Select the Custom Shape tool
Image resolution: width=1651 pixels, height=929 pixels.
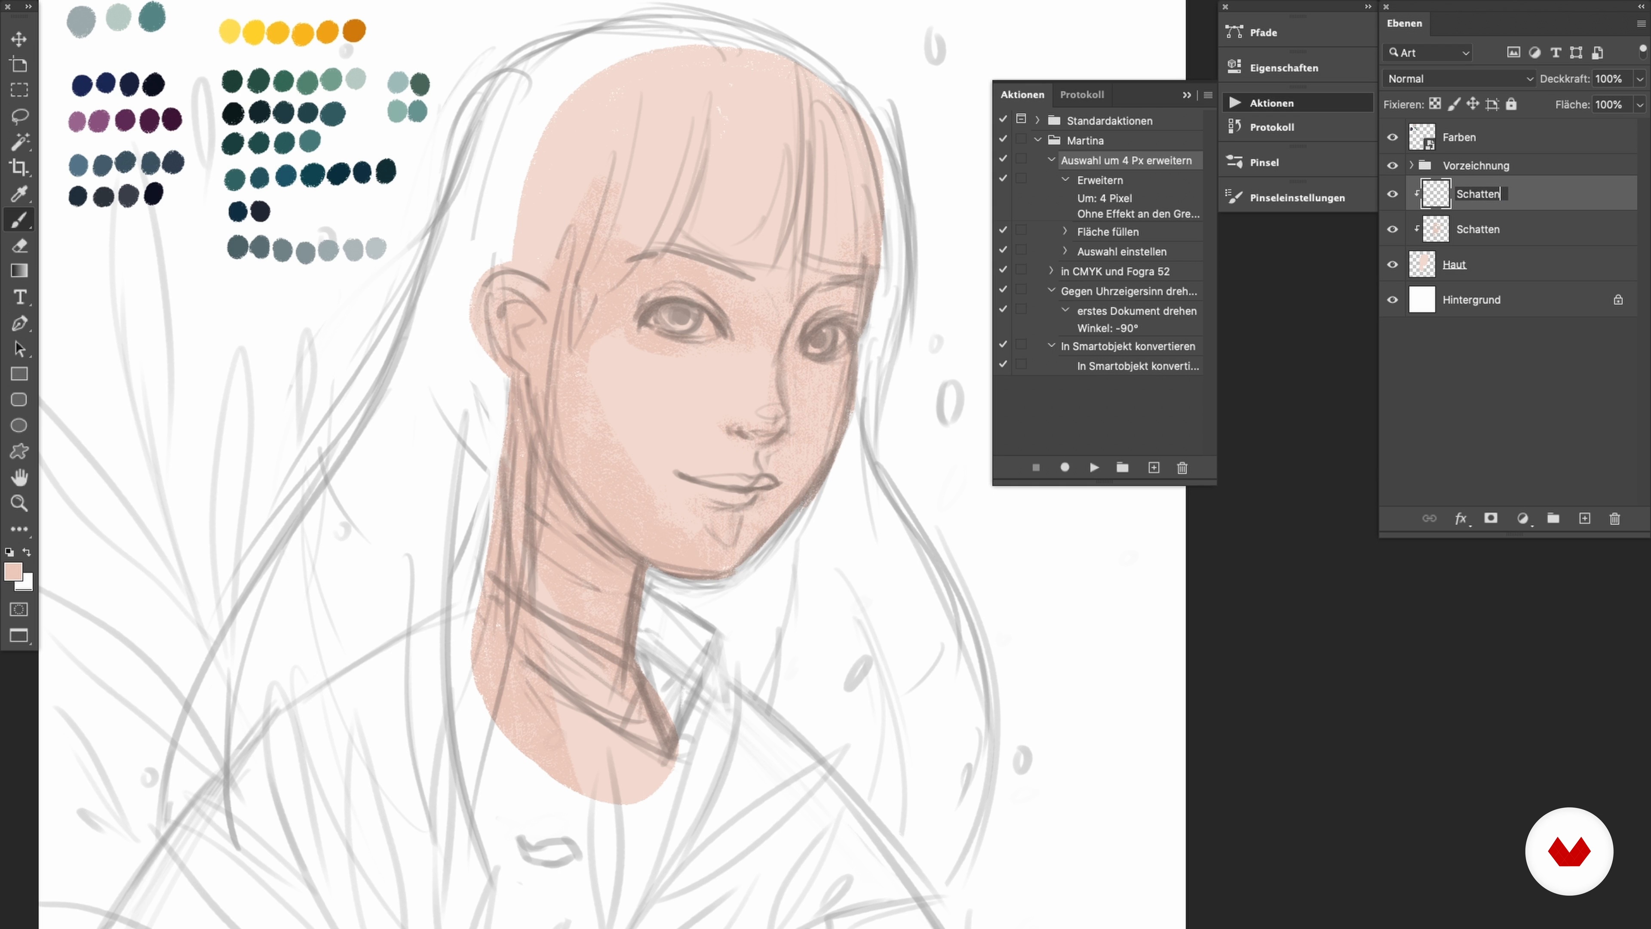click(18, 451)
